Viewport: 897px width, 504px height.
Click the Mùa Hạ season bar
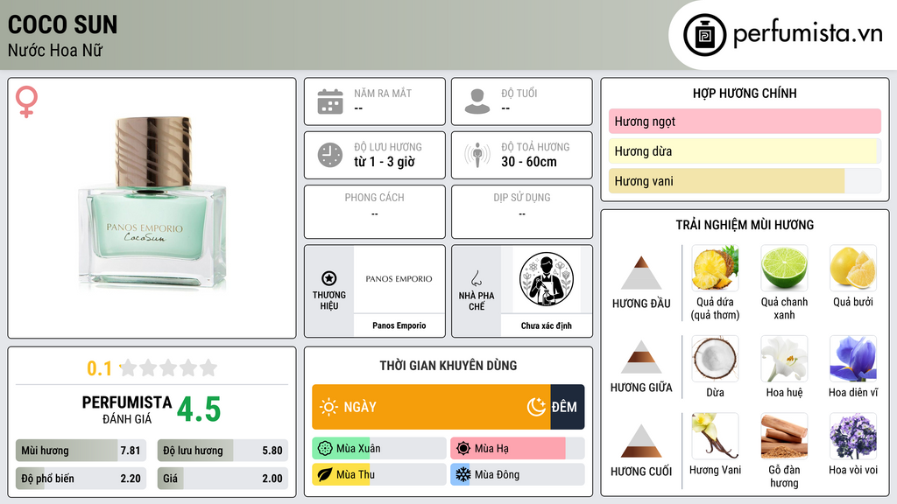tap(517, 449)
